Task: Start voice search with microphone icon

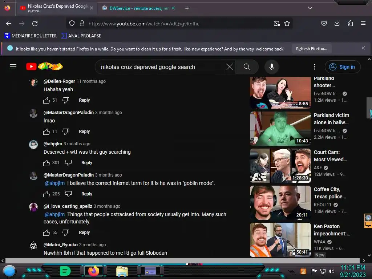Action: (x=272, y=67)
